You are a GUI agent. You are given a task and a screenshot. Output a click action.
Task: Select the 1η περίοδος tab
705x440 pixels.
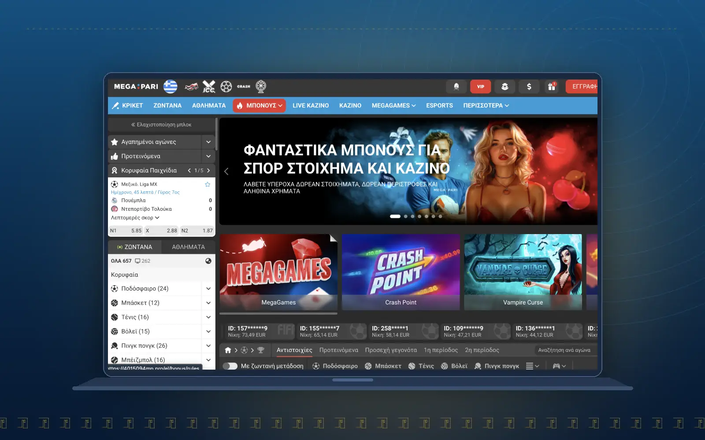click(441, 350)
